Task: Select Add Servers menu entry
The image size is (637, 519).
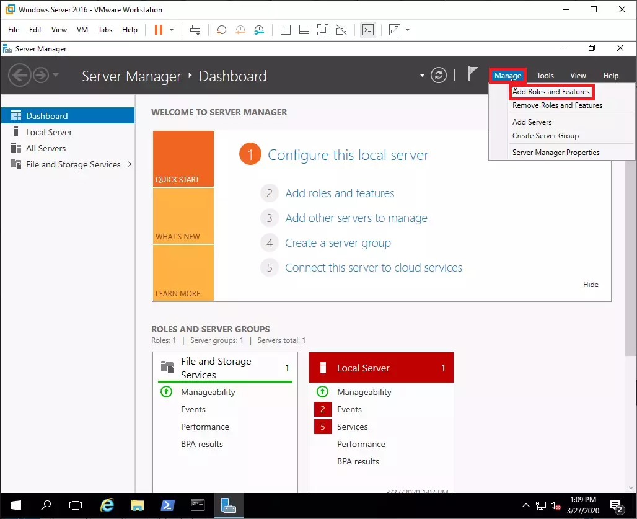Action: [x=532, y=122]
